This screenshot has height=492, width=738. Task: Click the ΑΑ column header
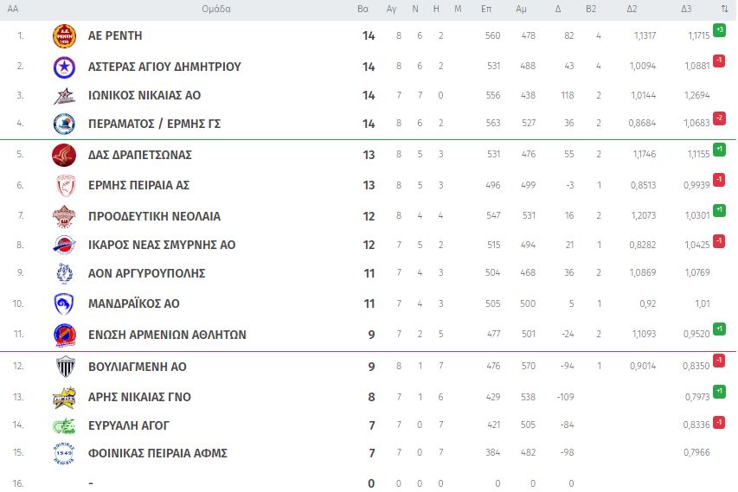pos(13,9)
